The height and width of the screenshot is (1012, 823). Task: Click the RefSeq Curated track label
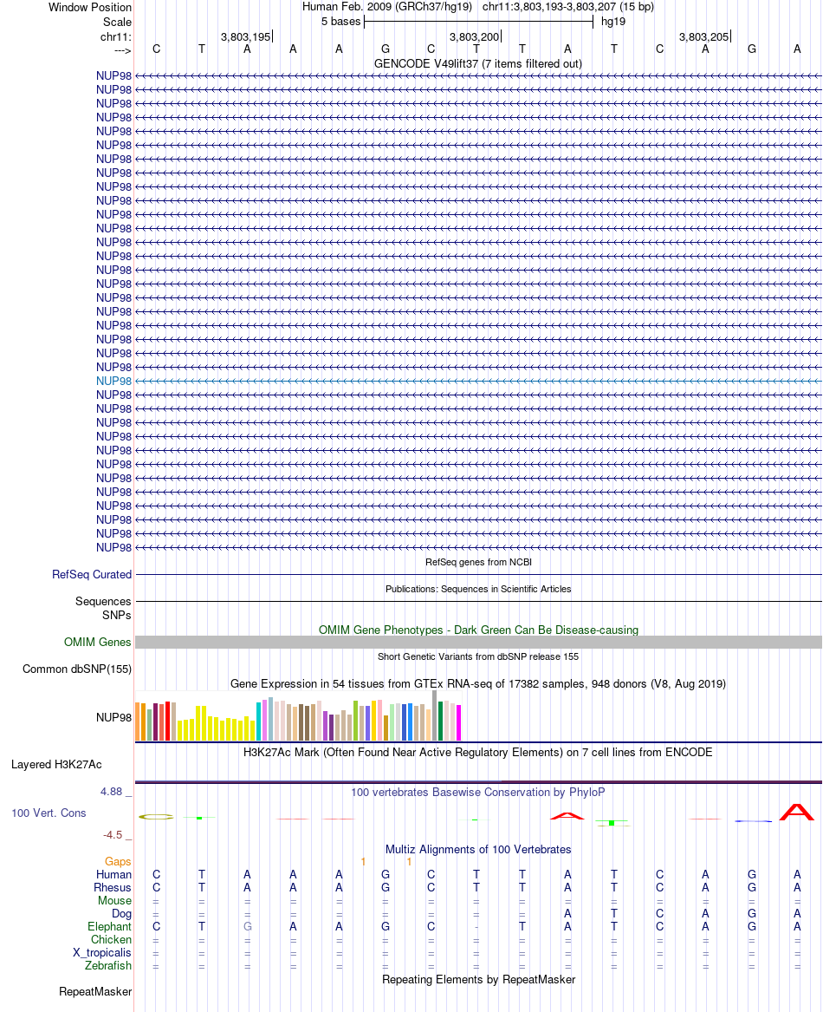92,574
